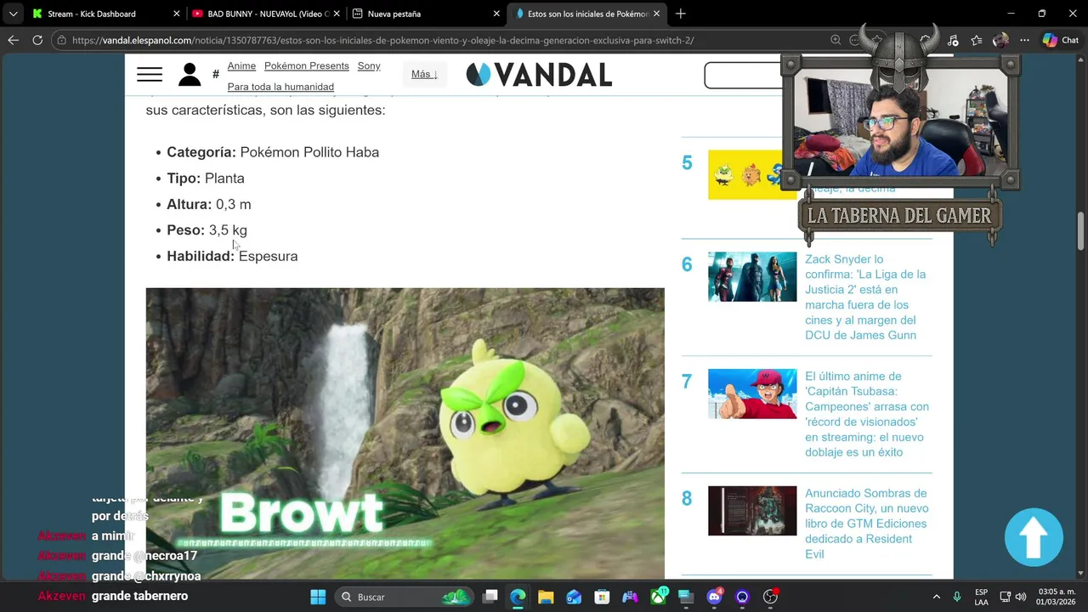Open File Explorer from the taskbar
The width and height of the screenshot is (1088, 612).
546,597
